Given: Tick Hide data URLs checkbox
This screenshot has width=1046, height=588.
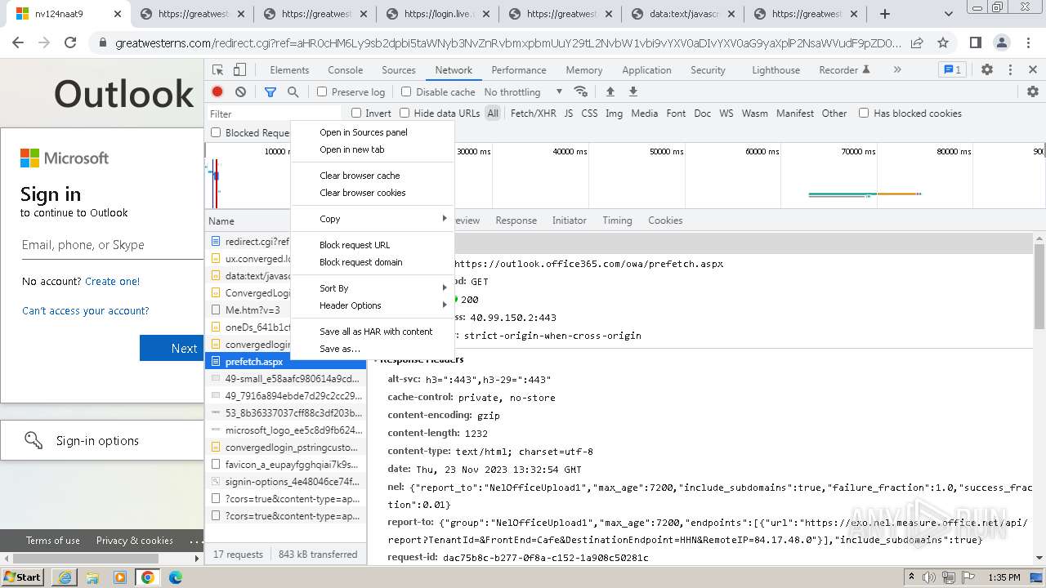Looking at the screenshot, I should pos(405,114).
